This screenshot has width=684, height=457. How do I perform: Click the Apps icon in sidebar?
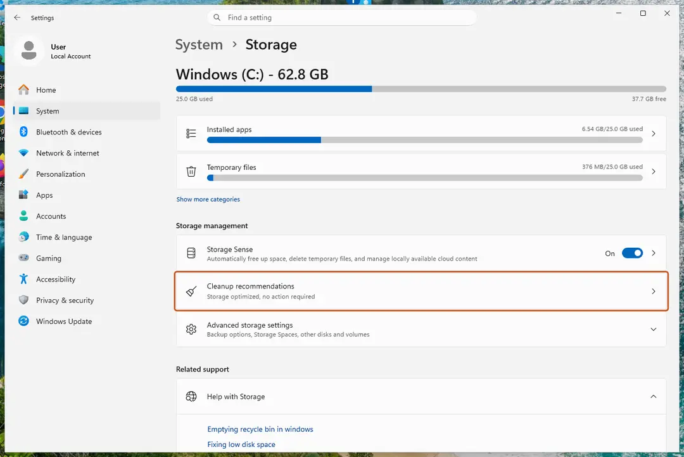pos(23,195)
